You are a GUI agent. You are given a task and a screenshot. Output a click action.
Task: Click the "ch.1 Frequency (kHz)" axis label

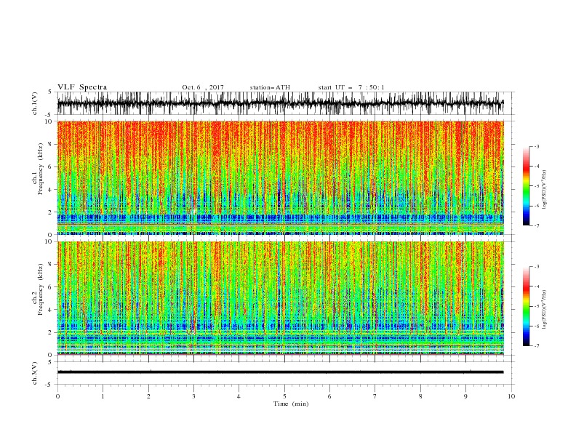pos(38,168)
